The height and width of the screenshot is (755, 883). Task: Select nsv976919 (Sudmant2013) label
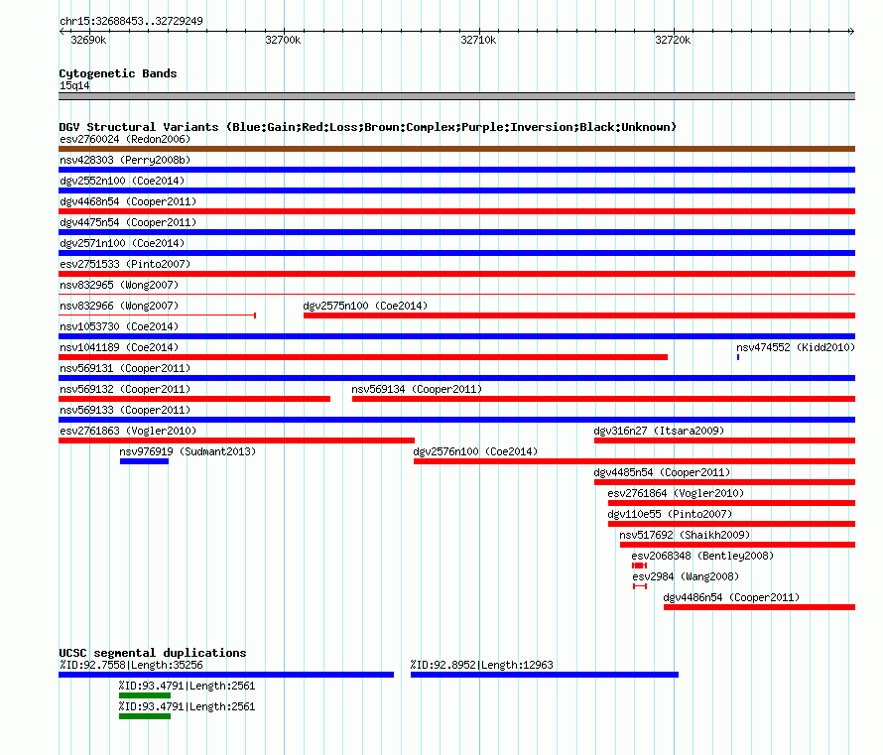(188, 451)
